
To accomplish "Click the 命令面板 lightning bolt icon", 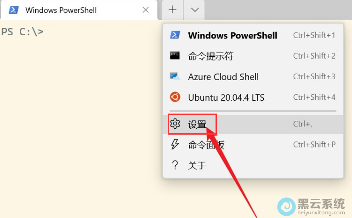I will [x=175, y=145].
